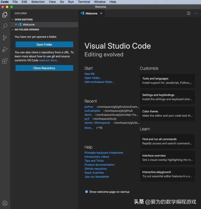Collapse the No Folder Opened section
Image resolution: width=201 pixels, height=209 pixels.
coord(12,30)
